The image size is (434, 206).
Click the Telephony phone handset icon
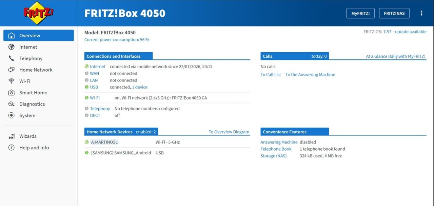(12, 58)
